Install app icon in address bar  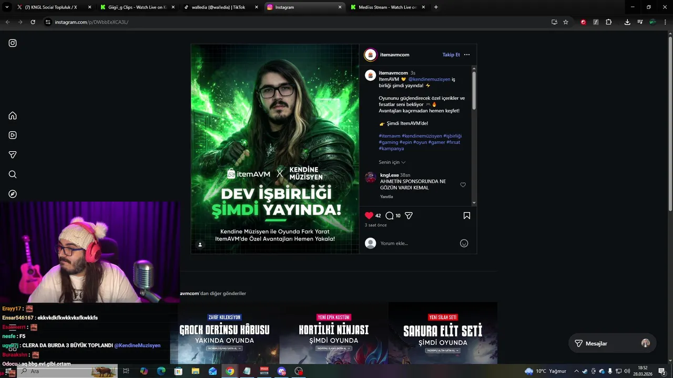[554, 22]
